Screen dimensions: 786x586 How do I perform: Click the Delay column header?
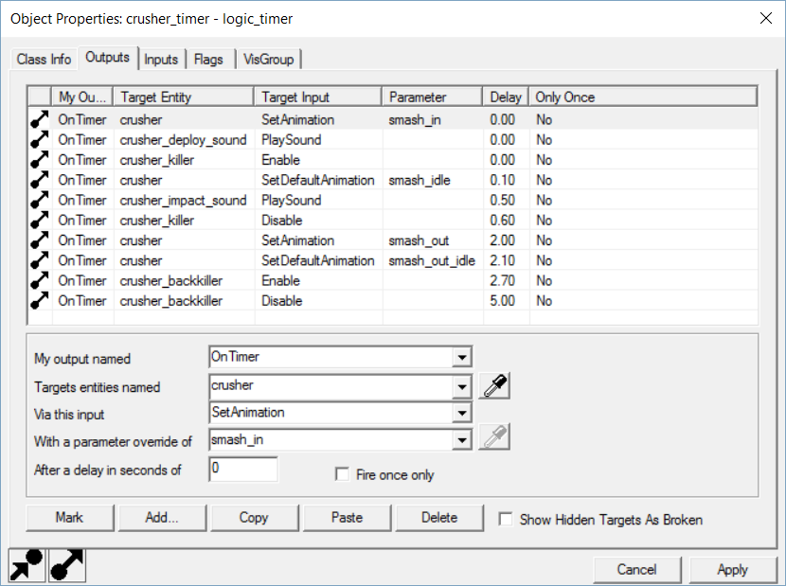[506, 97]
